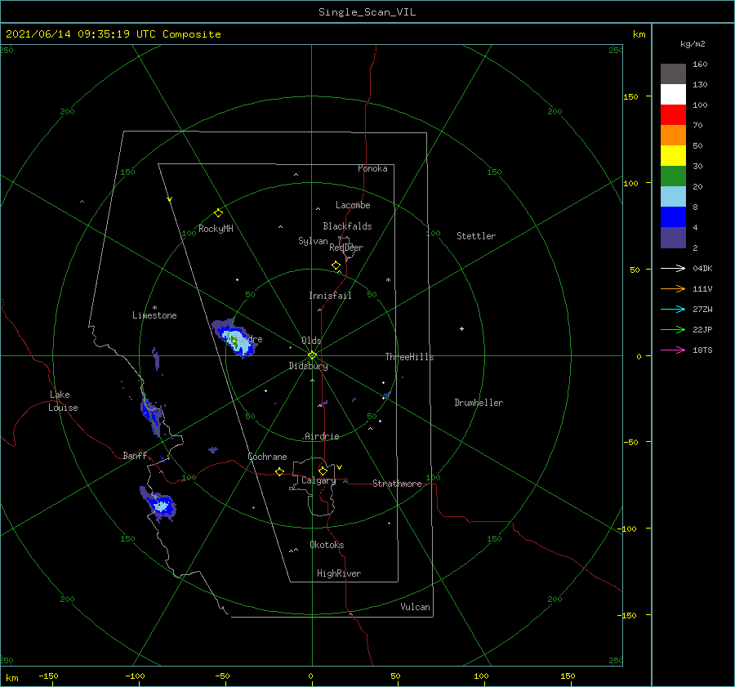Select the blue 4-8 color swatch

click(x=673, y=216)
